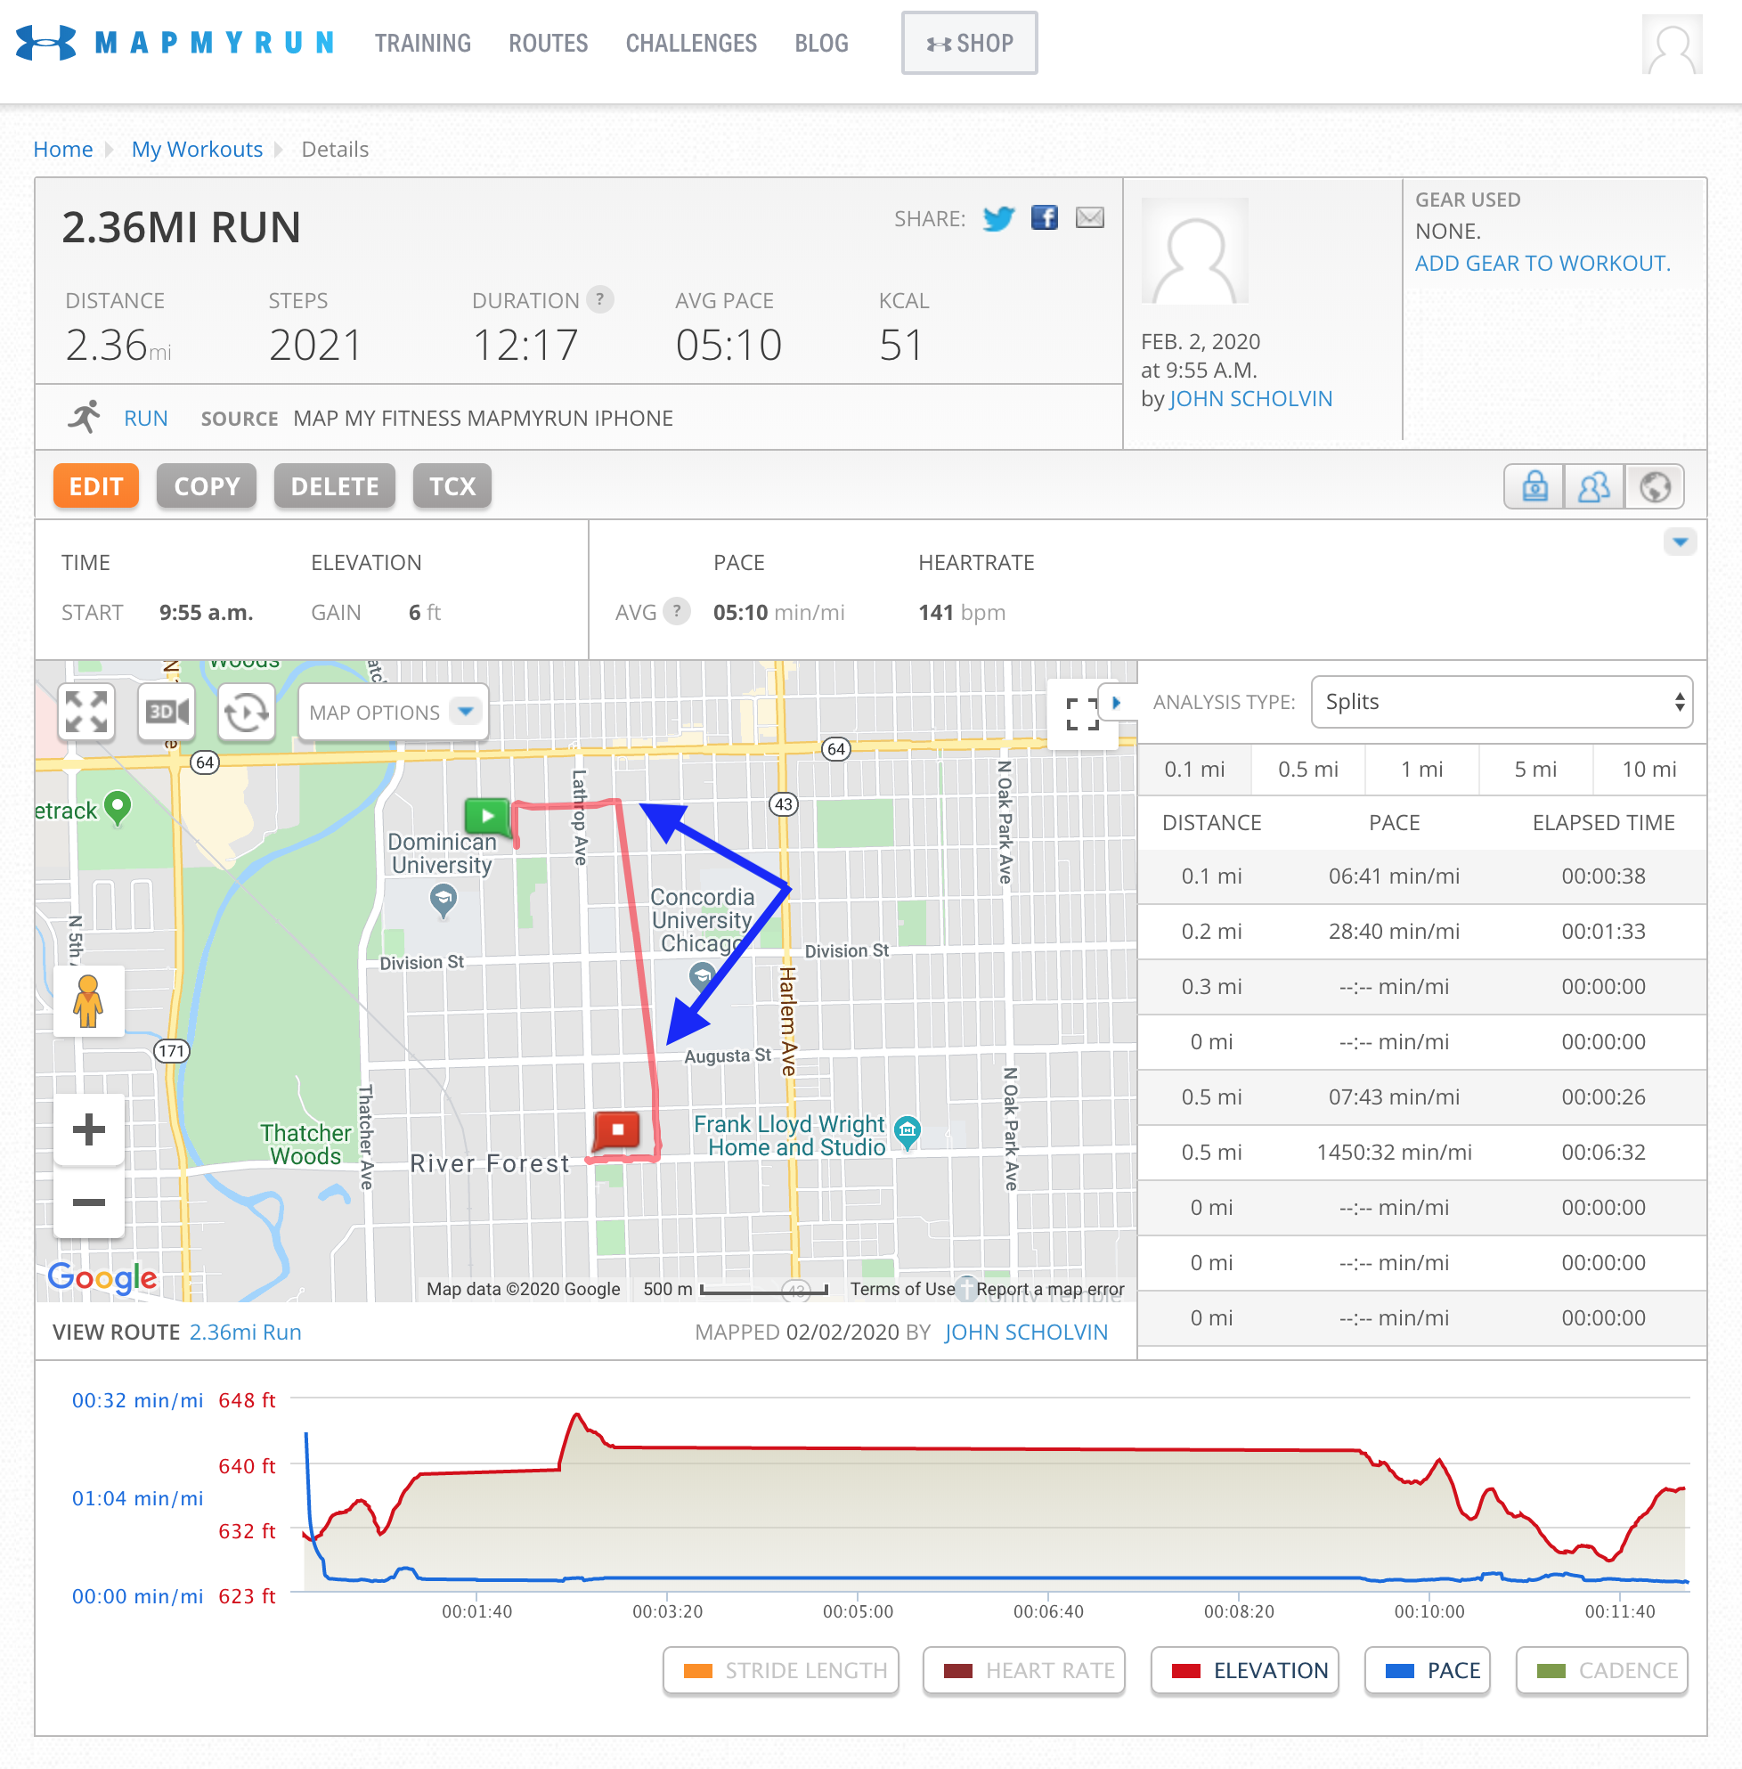Viewport: 1742px width, 1769px height.
Task: Click the Dominican University map pin
Action: click(443, 900)
